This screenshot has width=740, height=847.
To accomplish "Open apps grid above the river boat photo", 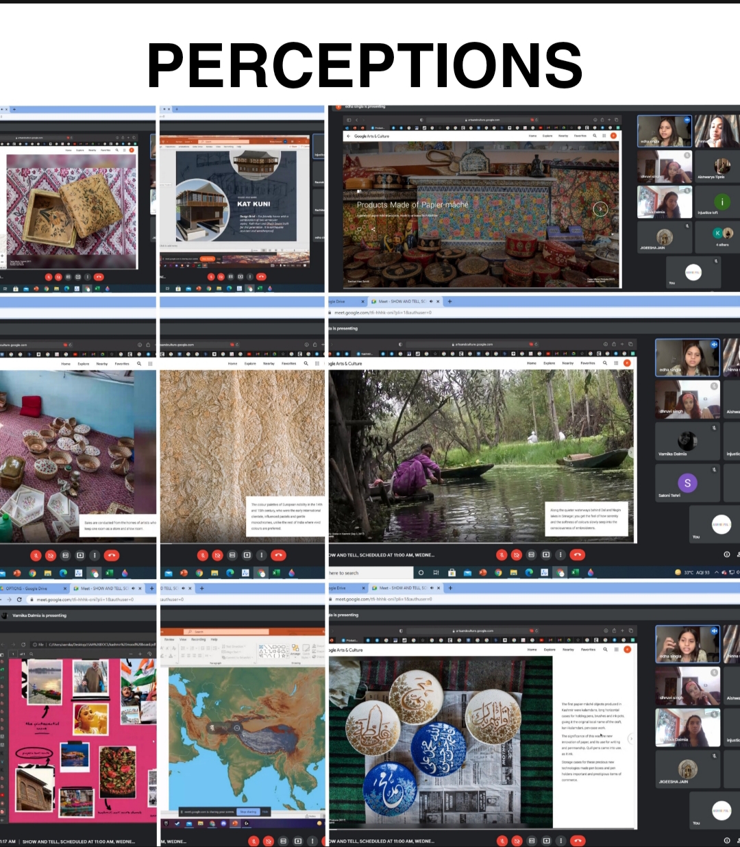I will 616,363.
